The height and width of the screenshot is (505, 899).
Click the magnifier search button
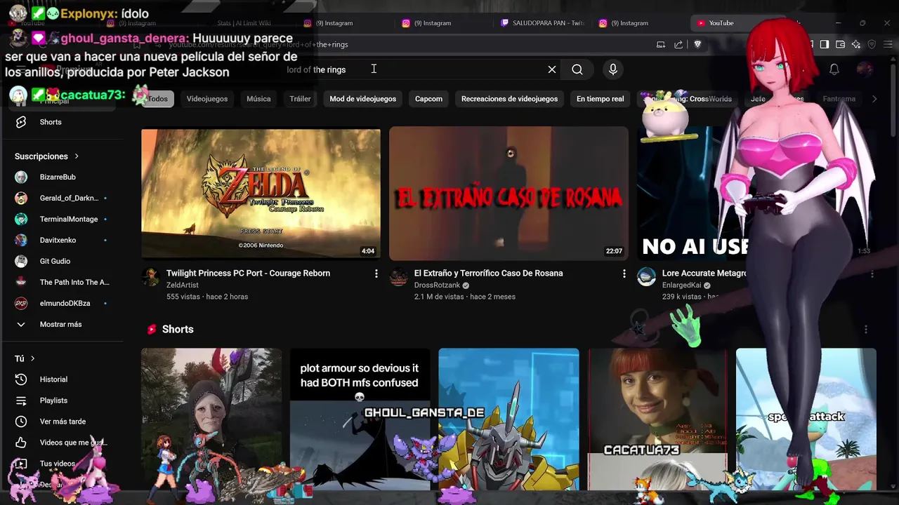577,69
